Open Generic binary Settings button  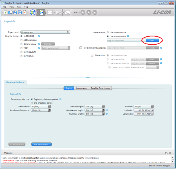coord(48,44)
